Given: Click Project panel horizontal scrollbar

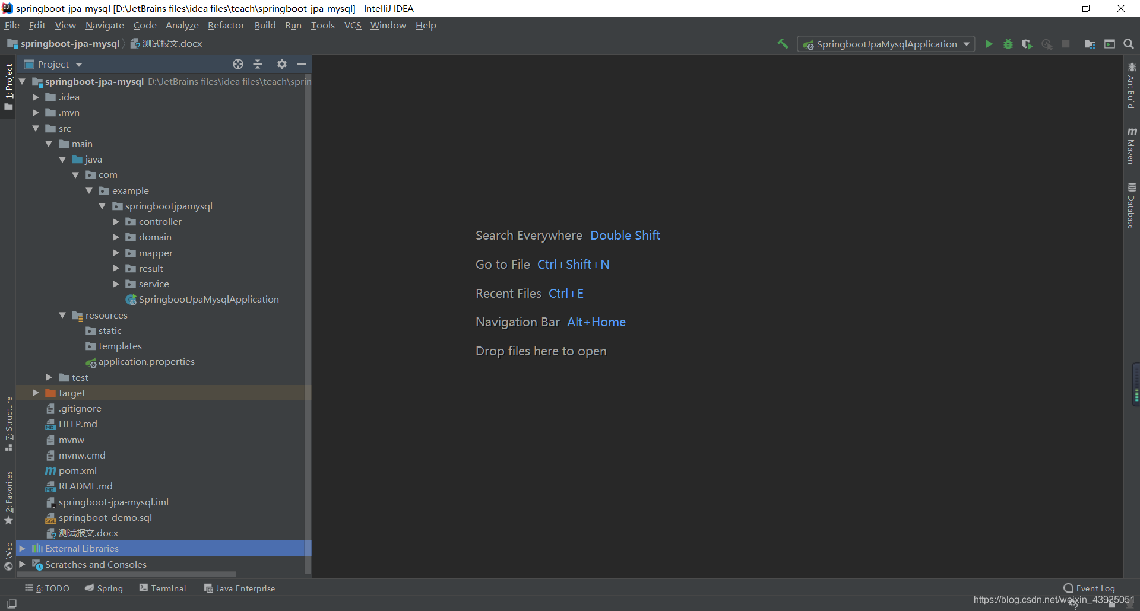Looking at the screenshot, I should 126,574.
